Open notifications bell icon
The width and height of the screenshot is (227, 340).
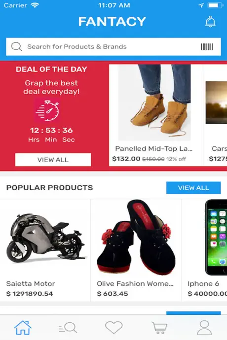pyautogui.click(x=210, y=22)
